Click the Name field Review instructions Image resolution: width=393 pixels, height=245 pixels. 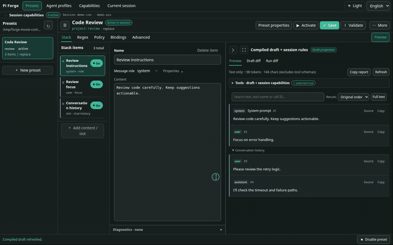click(167, 60)
